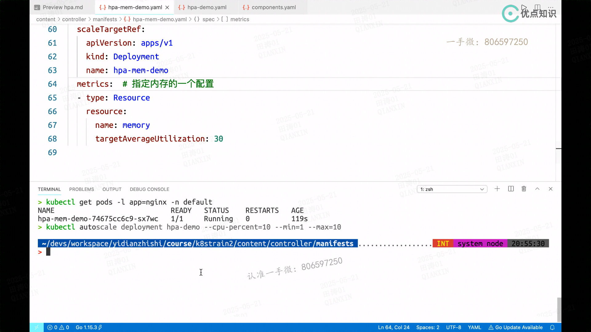Viewport: 591px width, 332px height.
Task: Maximize panel with the up chevron
Action: (537, 189)
